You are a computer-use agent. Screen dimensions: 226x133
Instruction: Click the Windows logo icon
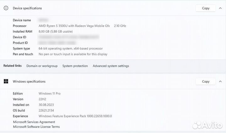tap(6, 82)
